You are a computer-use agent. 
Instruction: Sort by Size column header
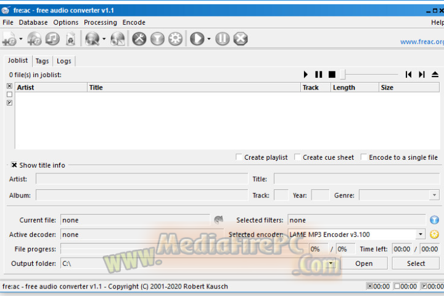[x=409, y=88]
